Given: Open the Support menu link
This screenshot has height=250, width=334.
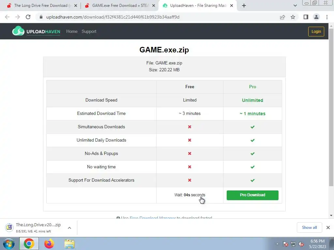Looking at the screenshot, I should coord(89,31).
